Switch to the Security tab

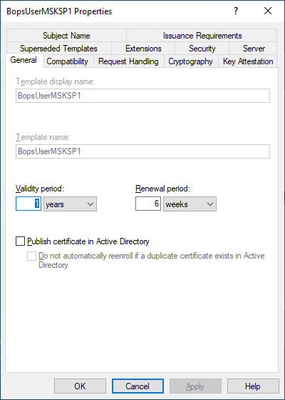pyautogui.click(x=202, y=49)
